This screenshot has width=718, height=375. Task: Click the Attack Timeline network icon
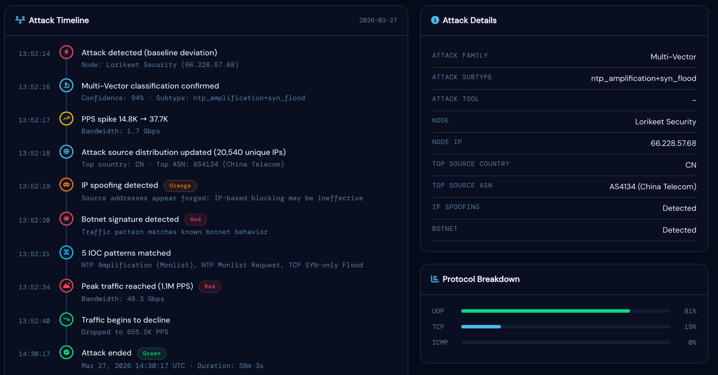tap(20, 20)
